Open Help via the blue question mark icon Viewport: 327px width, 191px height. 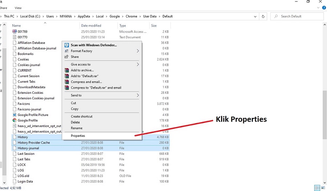324,8
